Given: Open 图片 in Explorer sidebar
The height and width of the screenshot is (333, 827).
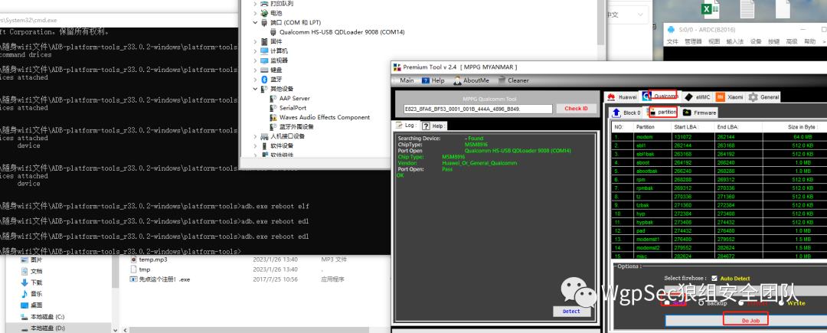Looking at the screenshot, I should 37,260.
